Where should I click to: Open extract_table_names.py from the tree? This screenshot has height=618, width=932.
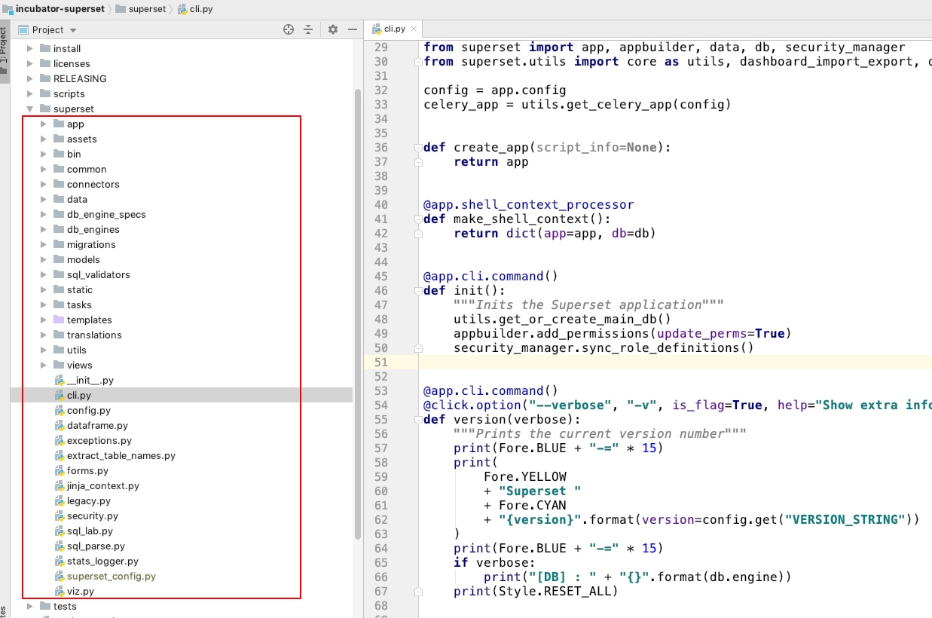tap(121, 455)
